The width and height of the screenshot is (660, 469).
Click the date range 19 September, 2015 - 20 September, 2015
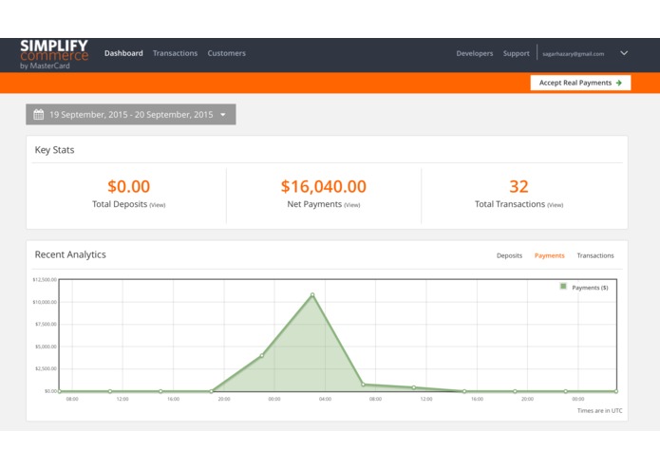click(x=131, y=115)
